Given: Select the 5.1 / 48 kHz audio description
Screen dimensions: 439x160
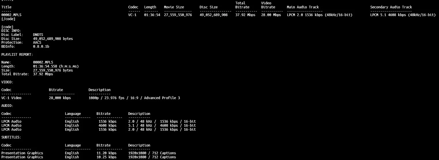Looking at the screenshot, I should 162,126.
